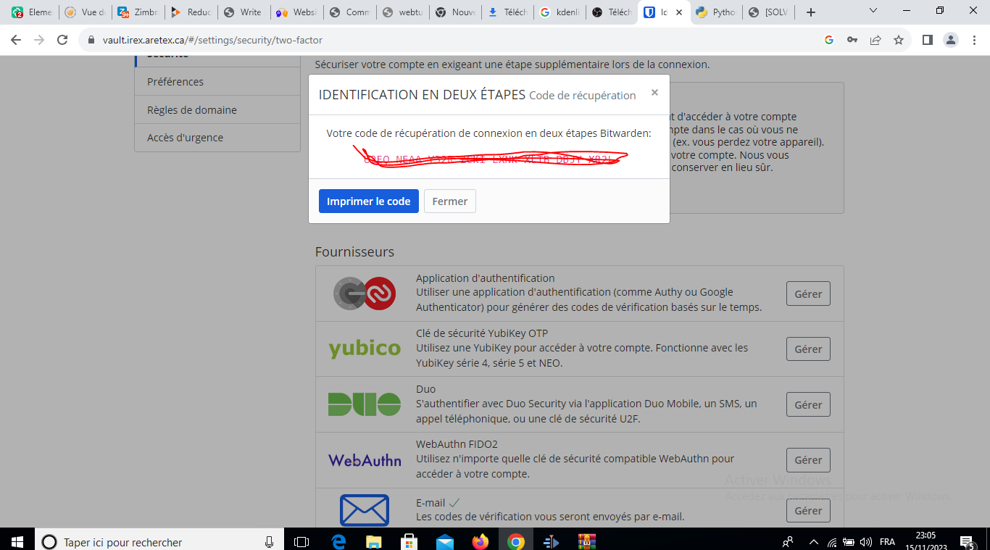Image resolution: width=990 pixels, height=550 pixels.
Task: Bookmark this page with the star icon
Action: tap(899, 40)
